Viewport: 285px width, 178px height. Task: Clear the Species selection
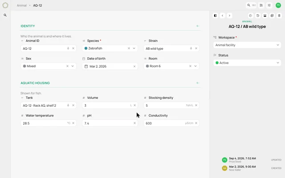[129, 49]
